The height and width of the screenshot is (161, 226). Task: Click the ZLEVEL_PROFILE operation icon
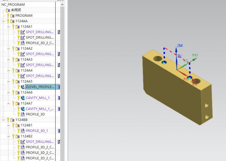coord(23,87)
